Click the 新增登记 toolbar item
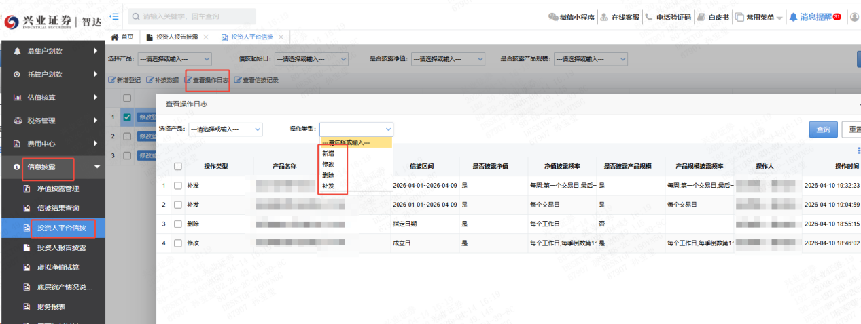This screenshot has height=324, width=861. (x=125, y=80)
